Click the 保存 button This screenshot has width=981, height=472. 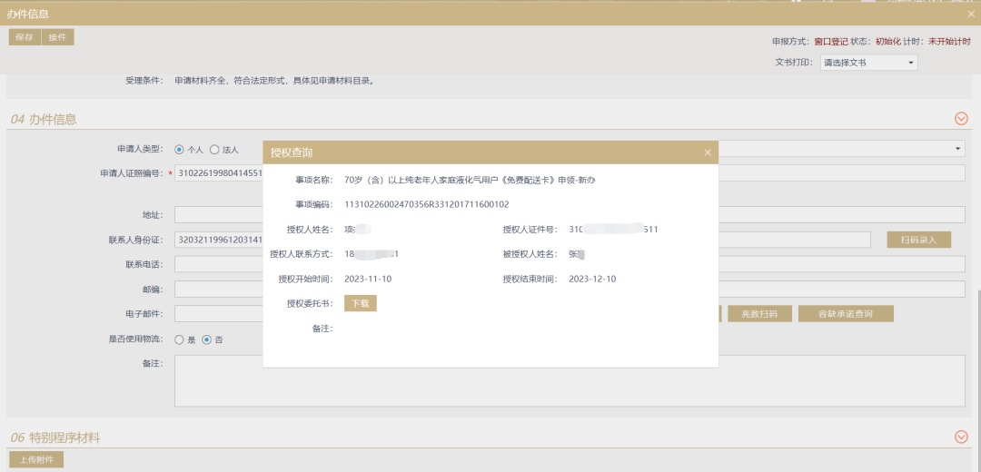coord(25,37)
